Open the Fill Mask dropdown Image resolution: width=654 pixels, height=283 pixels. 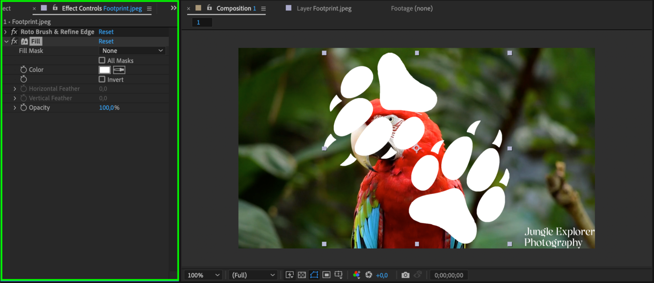[x=132, y=51]
